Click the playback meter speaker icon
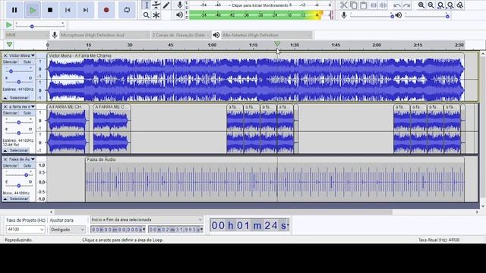 [x=179, y=15]
